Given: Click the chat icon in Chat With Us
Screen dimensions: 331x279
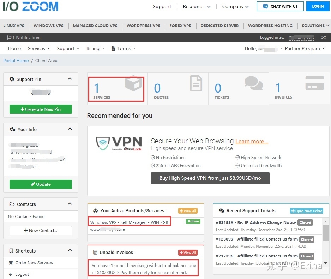Looking at the screenshot, I should [x=265, y=6].
